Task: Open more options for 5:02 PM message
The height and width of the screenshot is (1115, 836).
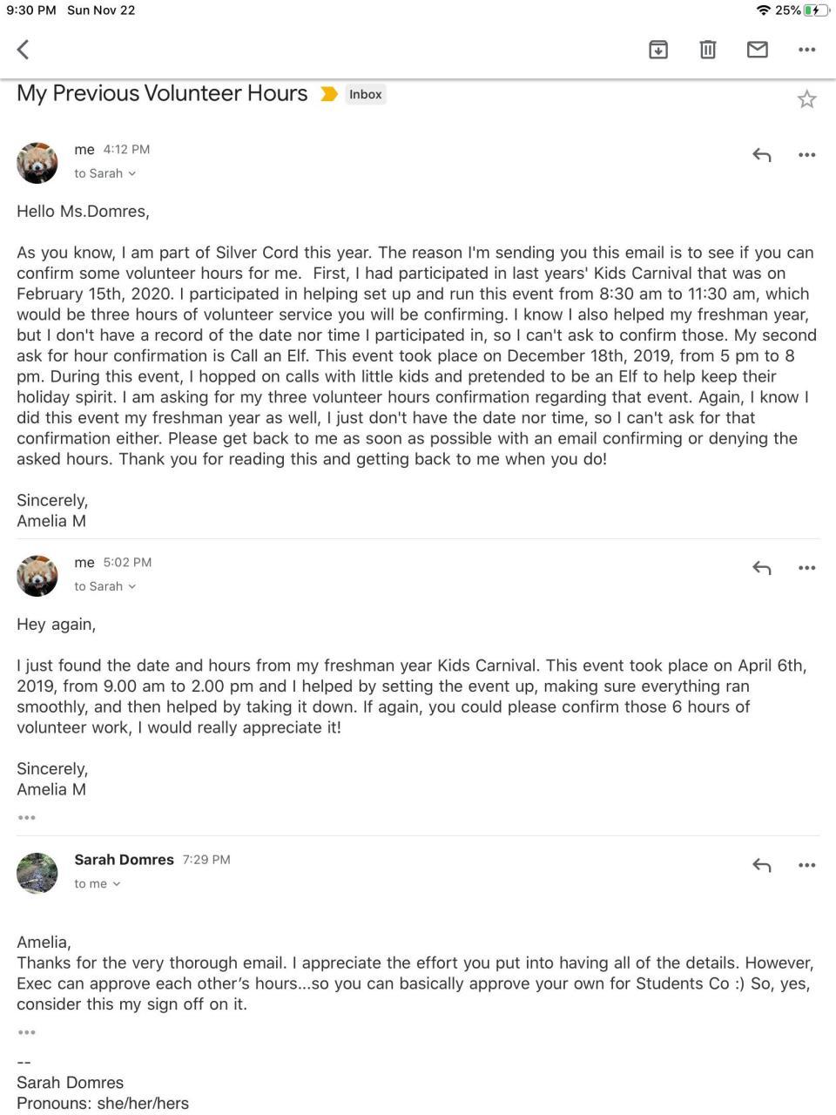Action: [807, 568]
